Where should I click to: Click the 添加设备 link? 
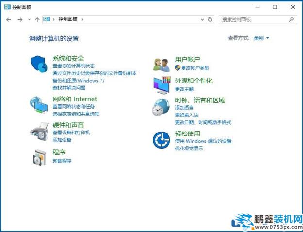coord(62,140)
